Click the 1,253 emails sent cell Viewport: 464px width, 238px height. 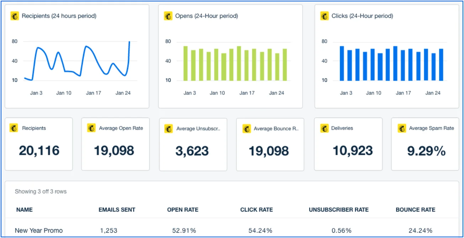click(108, 231)
